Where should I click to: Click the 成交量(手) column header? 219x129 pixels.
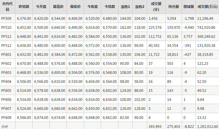pyautogui.click(x=156, y=7)
